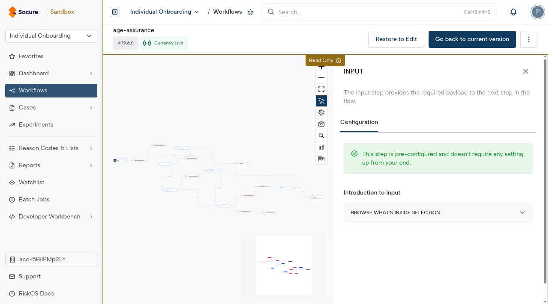Click the Introduction to Input heading
Screen dimensions: 552x304
(372, 193)
